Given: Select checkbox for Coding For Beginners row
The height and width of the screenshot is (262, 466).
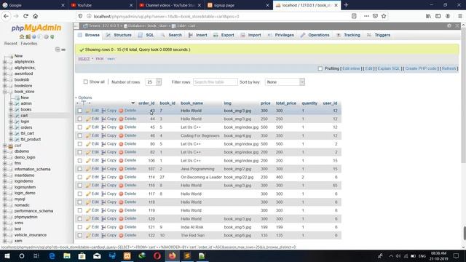Looking at the screenshot, I should coord(80,135).
